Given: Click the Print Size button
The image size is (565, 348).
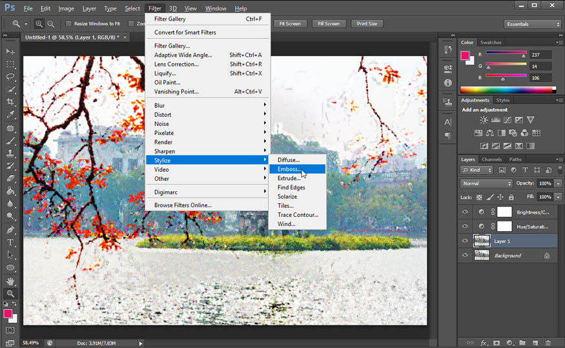Looking at the screenshot, I should point(367,24).
